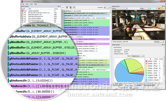Switch to the Recorded Framebuffer tab
Screen dimensions: 166x101
pos(149,85)
